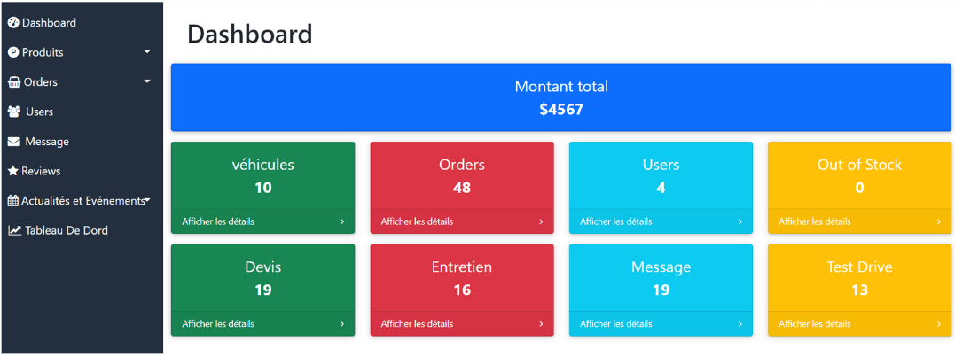Click the Actualités et Evénements calendar icon
Viewport: 955px width, 356px height.
coord(12,201)
